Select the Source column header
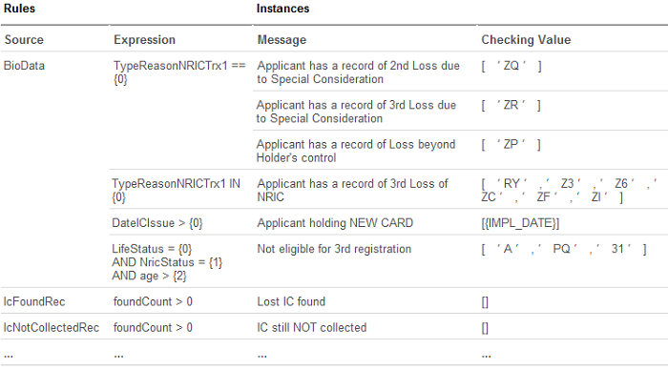This screenshot has height=370, width=668. pos(24,40)
